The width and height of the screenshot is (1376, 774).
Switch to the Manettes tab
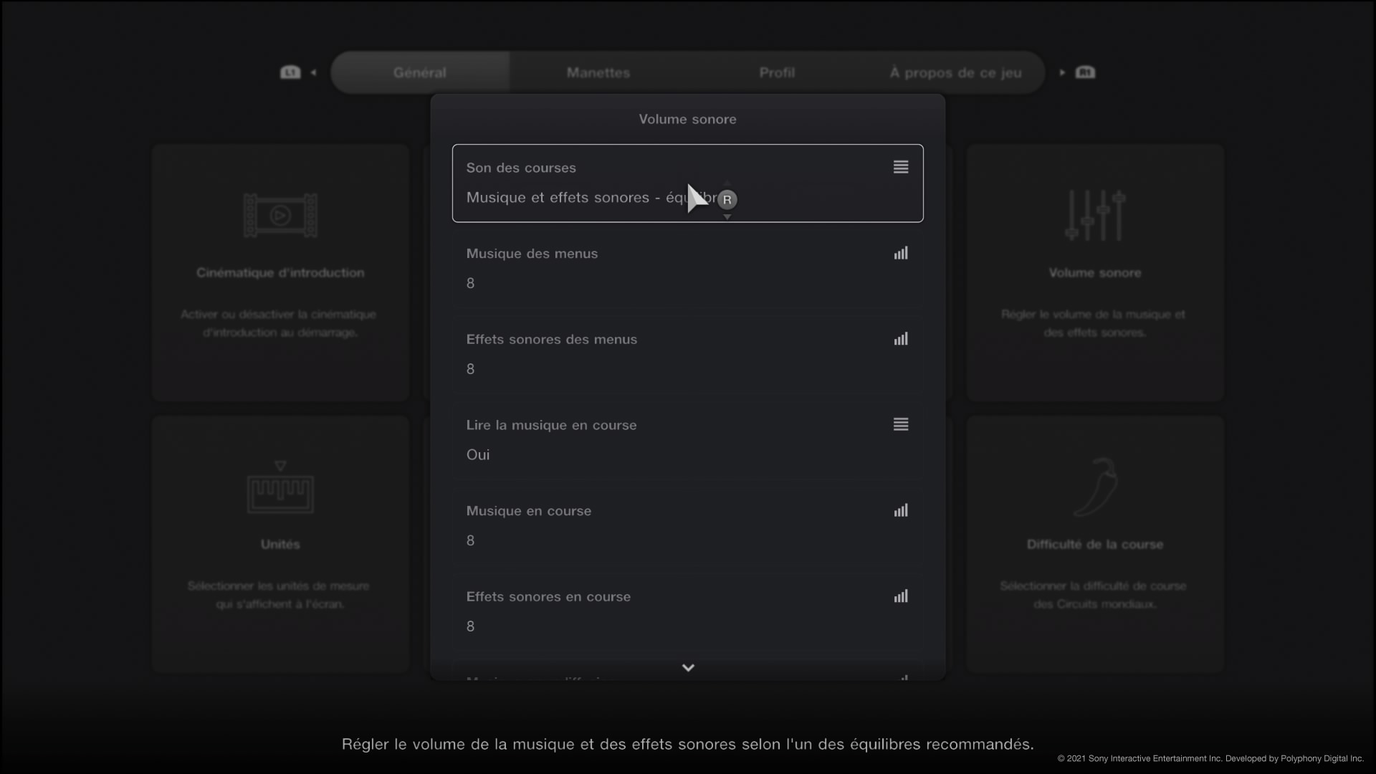point(598,72)
